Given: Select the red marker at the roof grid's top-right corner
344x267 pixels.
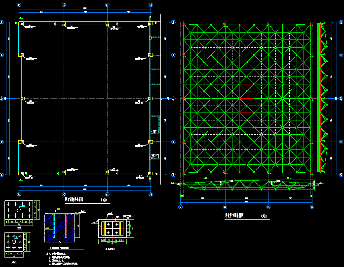Looking at the screenshot, I should (x=311, y=23).
